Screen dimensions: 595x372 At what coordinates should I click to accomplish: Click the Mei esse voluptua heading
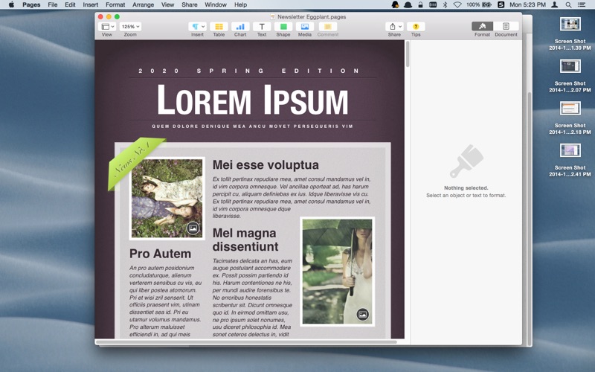(266, 164)
